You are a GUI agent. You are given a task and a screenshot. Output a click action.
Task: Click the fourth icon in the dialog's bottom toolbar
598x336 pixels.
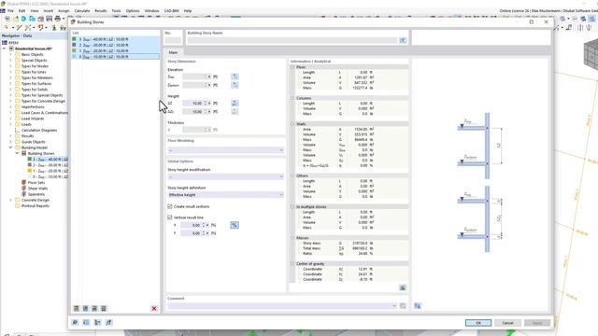coord(108,322)
